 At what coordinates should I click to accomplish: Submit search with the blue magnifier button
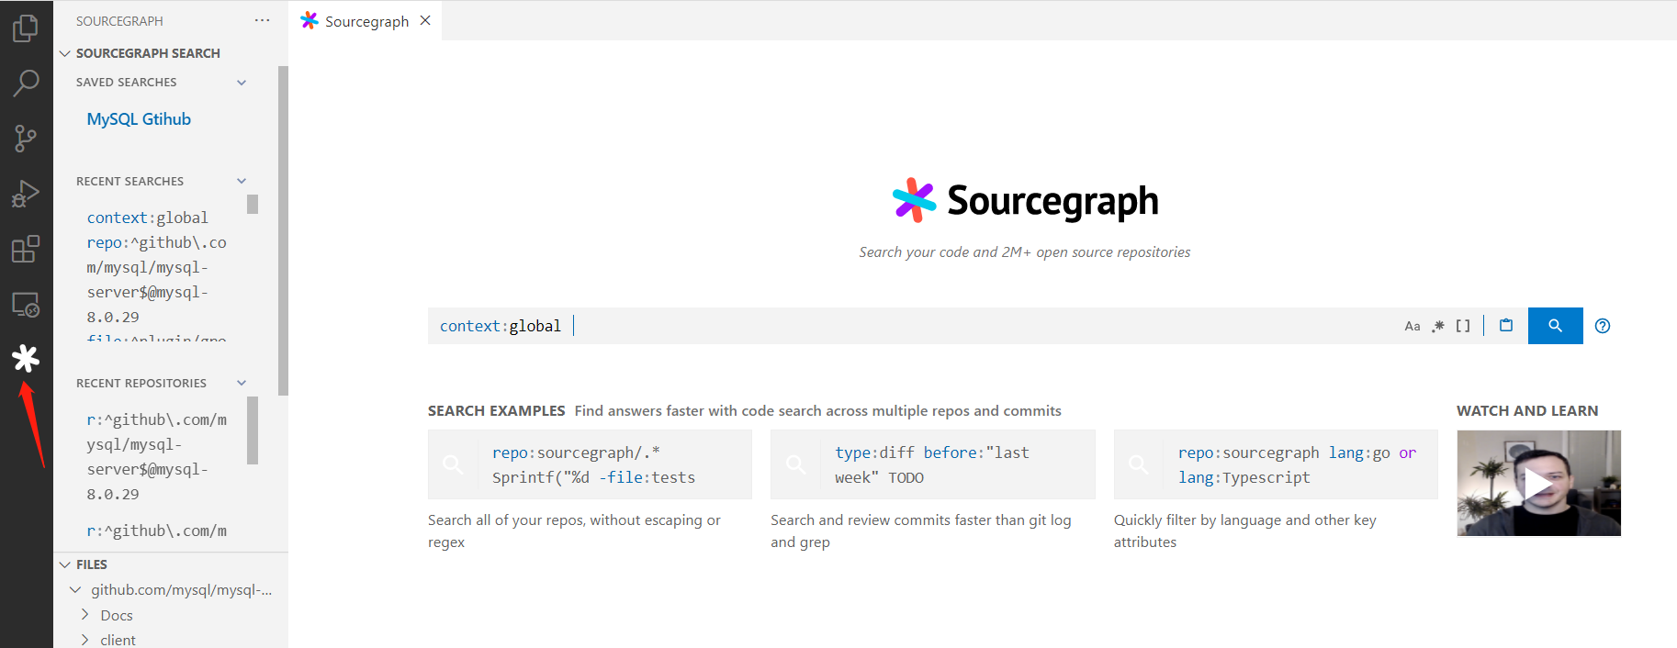[x=1555, y=326]
